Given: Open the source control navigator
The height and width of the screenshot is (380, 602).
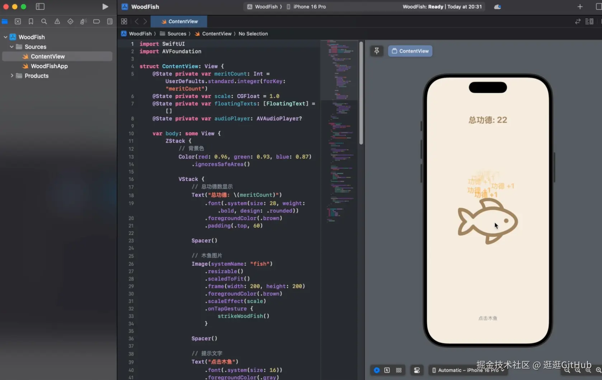Looking at the screenshot, I should coord(18,22).
